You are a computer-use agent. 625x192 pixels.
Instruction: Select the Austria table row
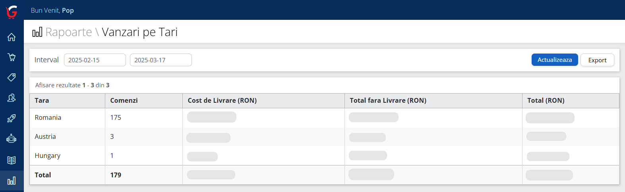pos(45,137)
